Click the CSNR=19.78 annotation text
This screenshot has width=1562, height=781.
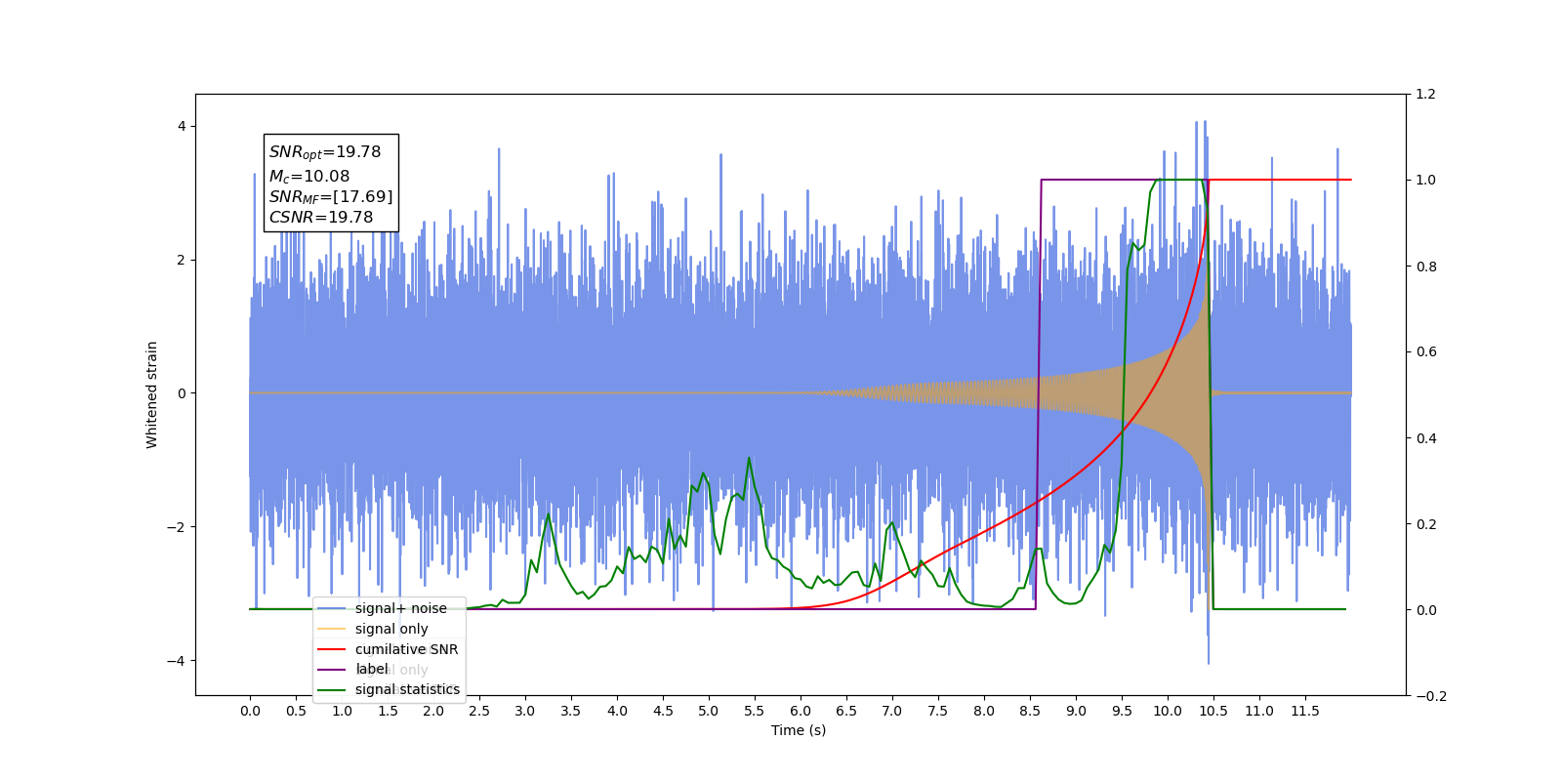(321, 218)
